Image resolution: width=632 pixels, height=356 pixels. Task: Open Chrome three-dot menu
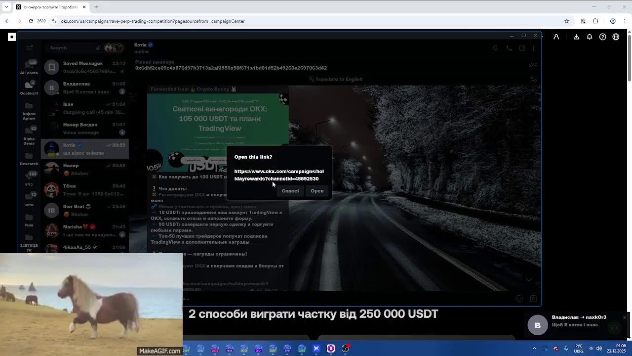point(625,21)
